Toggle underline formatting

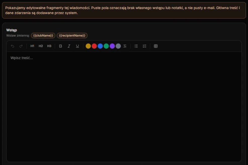pyautogui.click(x=77, y=46)
